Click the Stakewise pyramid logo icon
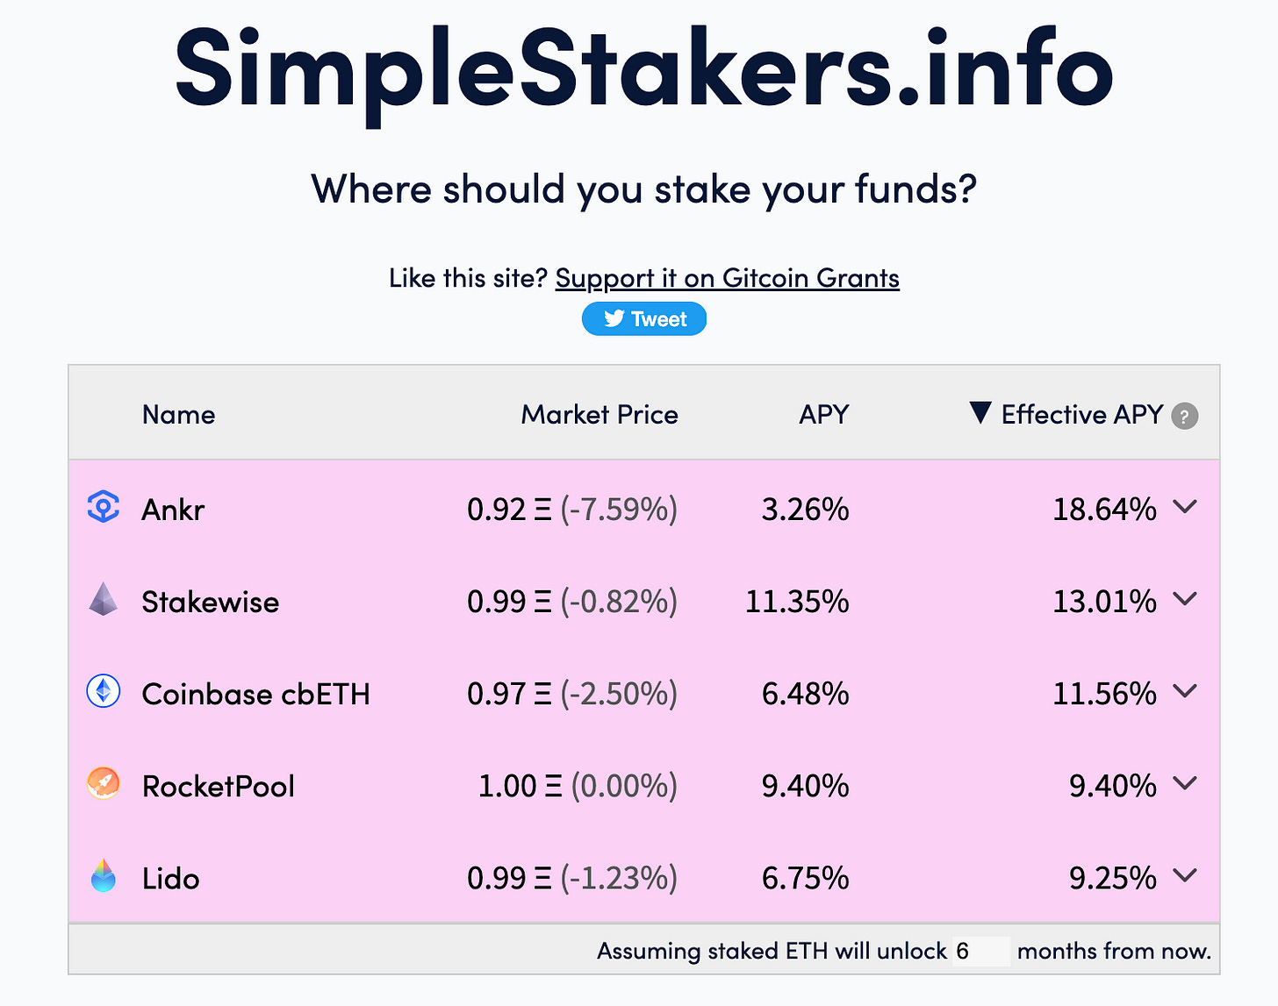Screen dimensions: 1278x1006 click(104, 599)
